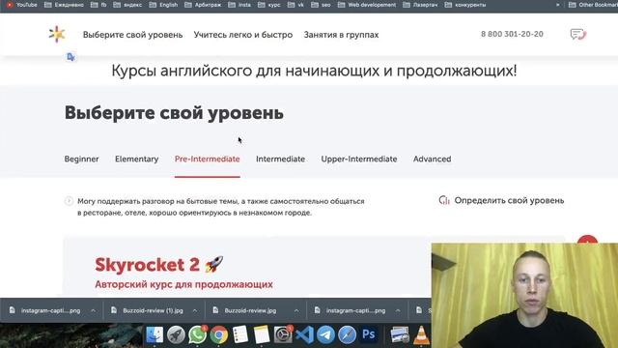The height and width of the screenshot is (348, 618).
Task: Open Telegram from the dock
Action: (x=325, y=334)
